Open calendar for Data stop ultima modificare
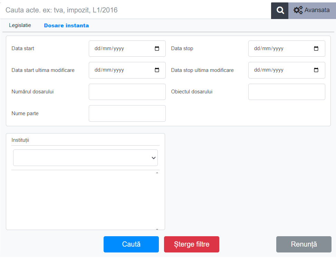Viewport: 336px width, 258px height. [316, 70]
